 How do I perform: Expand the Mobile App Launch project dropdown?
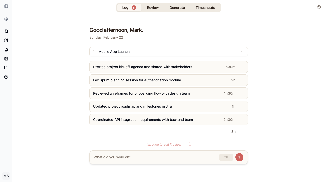coord(242,52)
